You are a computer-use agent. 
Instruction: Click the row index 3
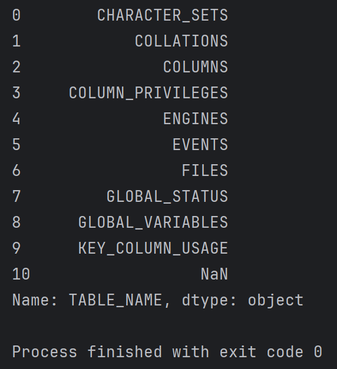[x=16, y=93]
